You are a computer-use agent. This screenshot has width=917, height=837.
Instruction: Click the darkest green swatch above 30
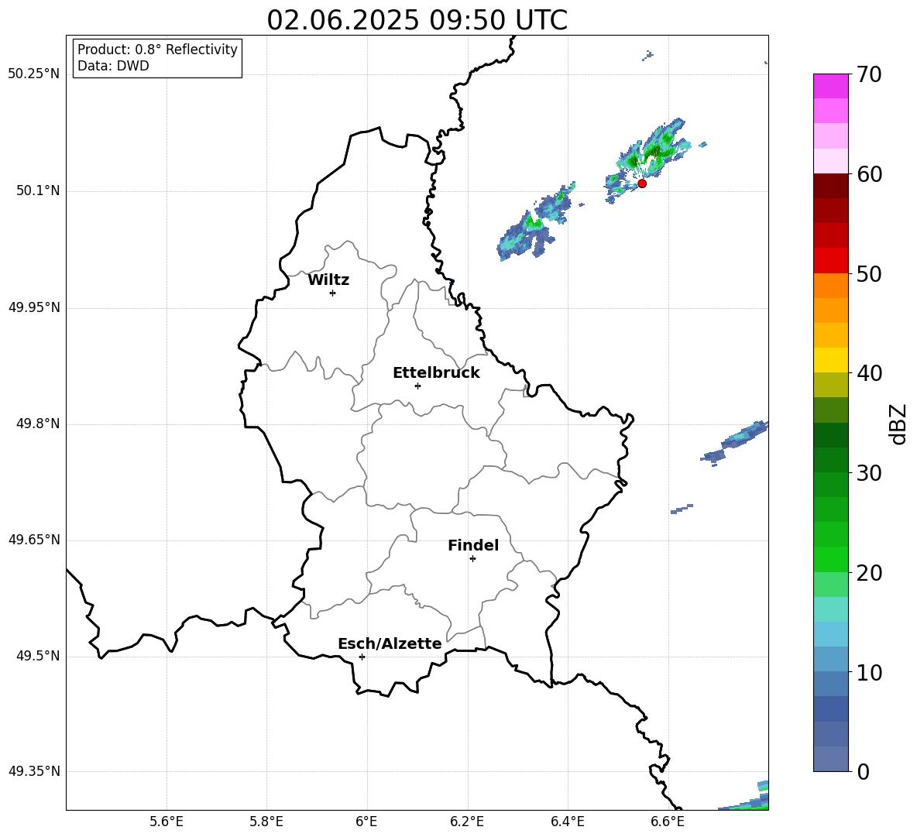click(x=830, y=435)
